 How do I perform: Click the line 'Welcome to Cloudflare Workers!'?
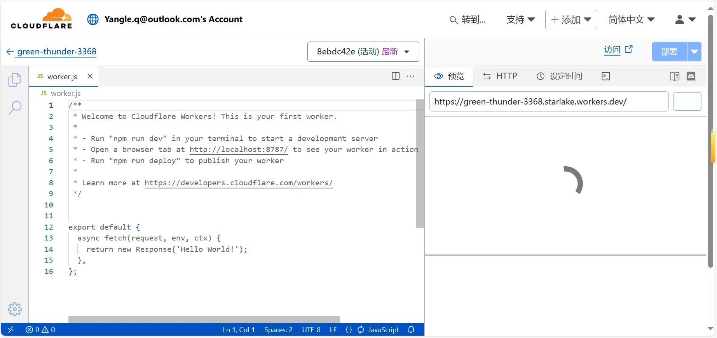[205, 116]
